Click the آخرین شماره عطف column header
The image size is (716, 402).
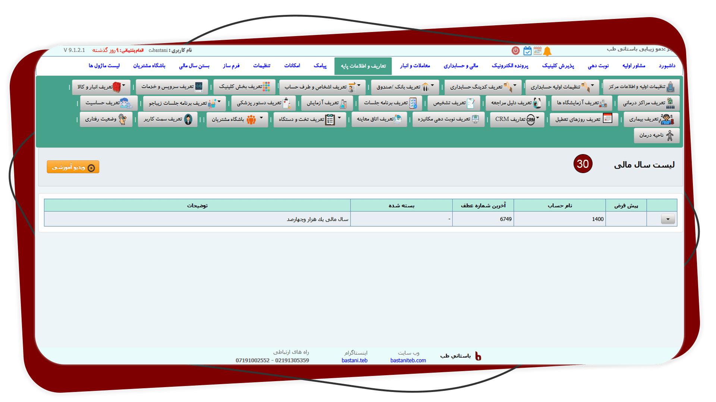click(x=483, y=205)
